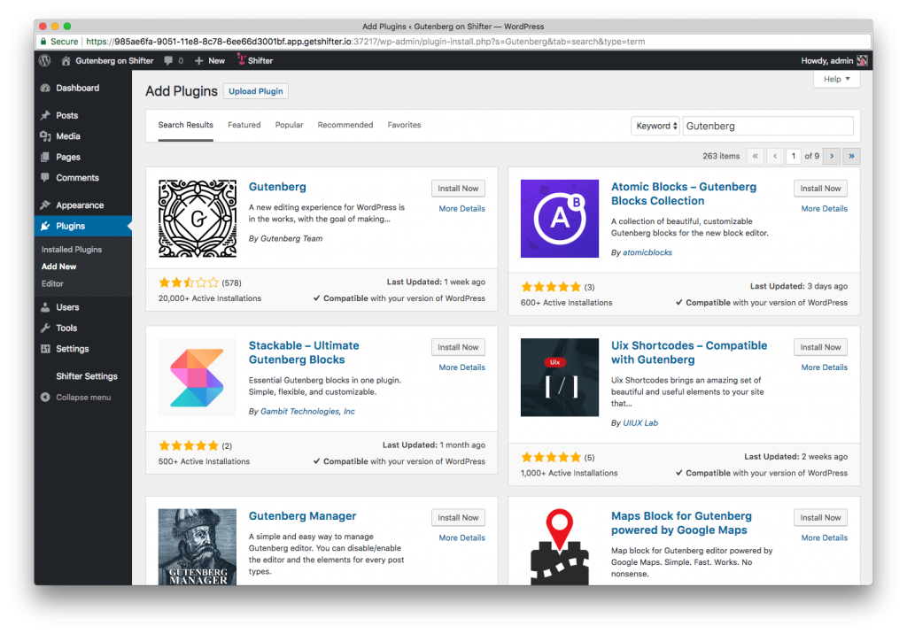View More Details for Maps Block
Screen dimensions: 907x634
(825, 538)
